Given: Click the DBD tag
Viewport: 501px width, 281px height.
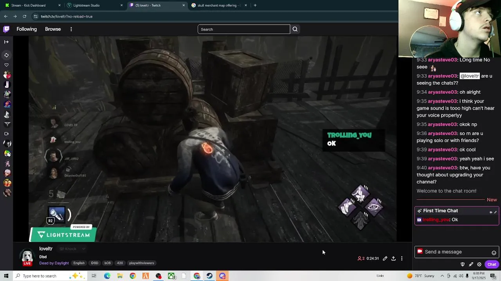Looking at the screenshot, I should pyautogui.click(x=95, y=263).
